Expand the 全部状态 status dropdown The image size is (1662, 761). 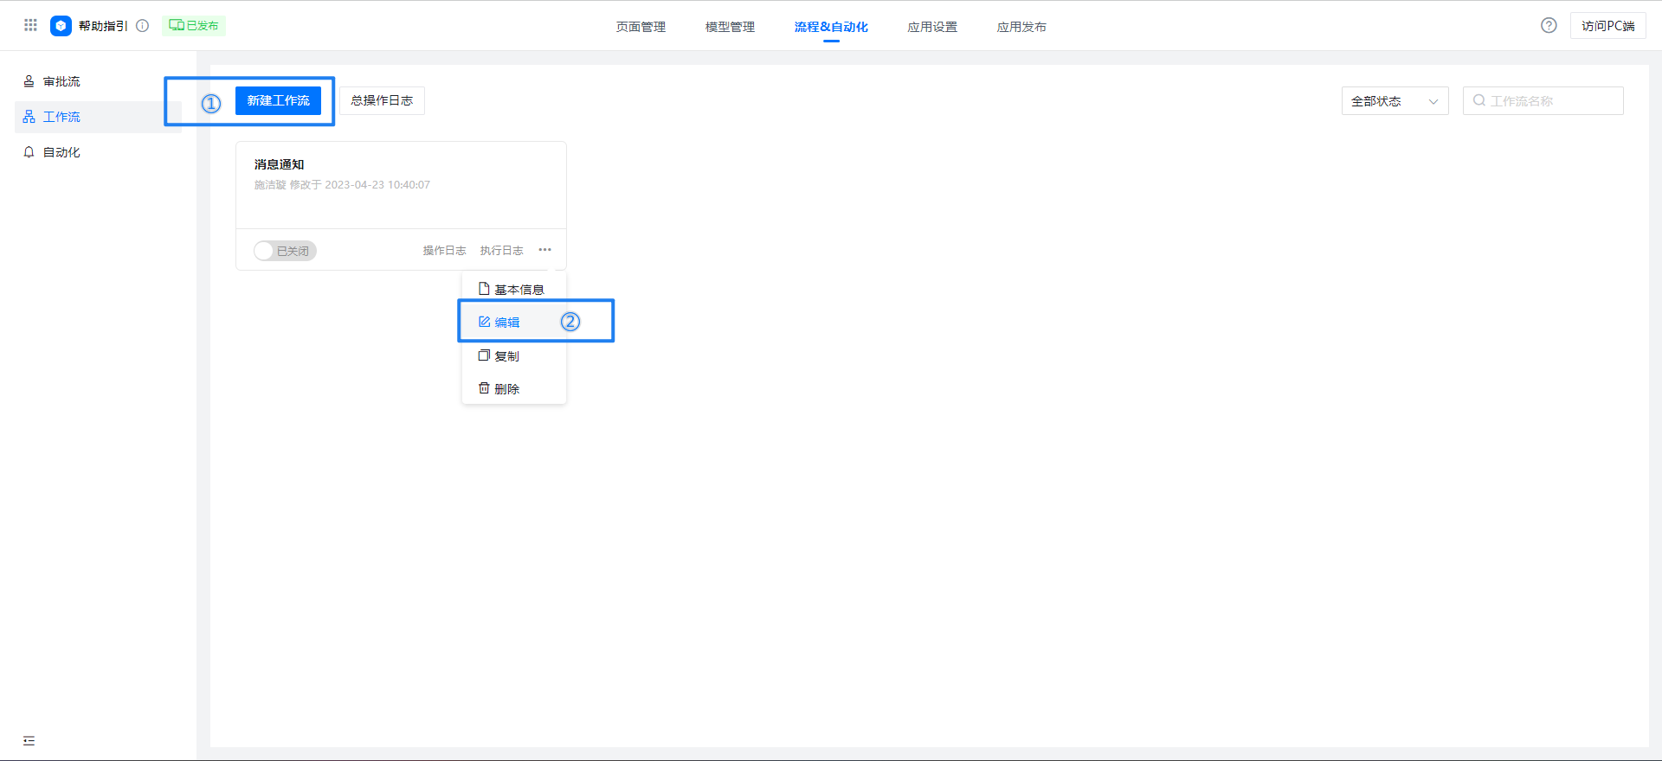pyautogui.click(x=1395, y=101)
